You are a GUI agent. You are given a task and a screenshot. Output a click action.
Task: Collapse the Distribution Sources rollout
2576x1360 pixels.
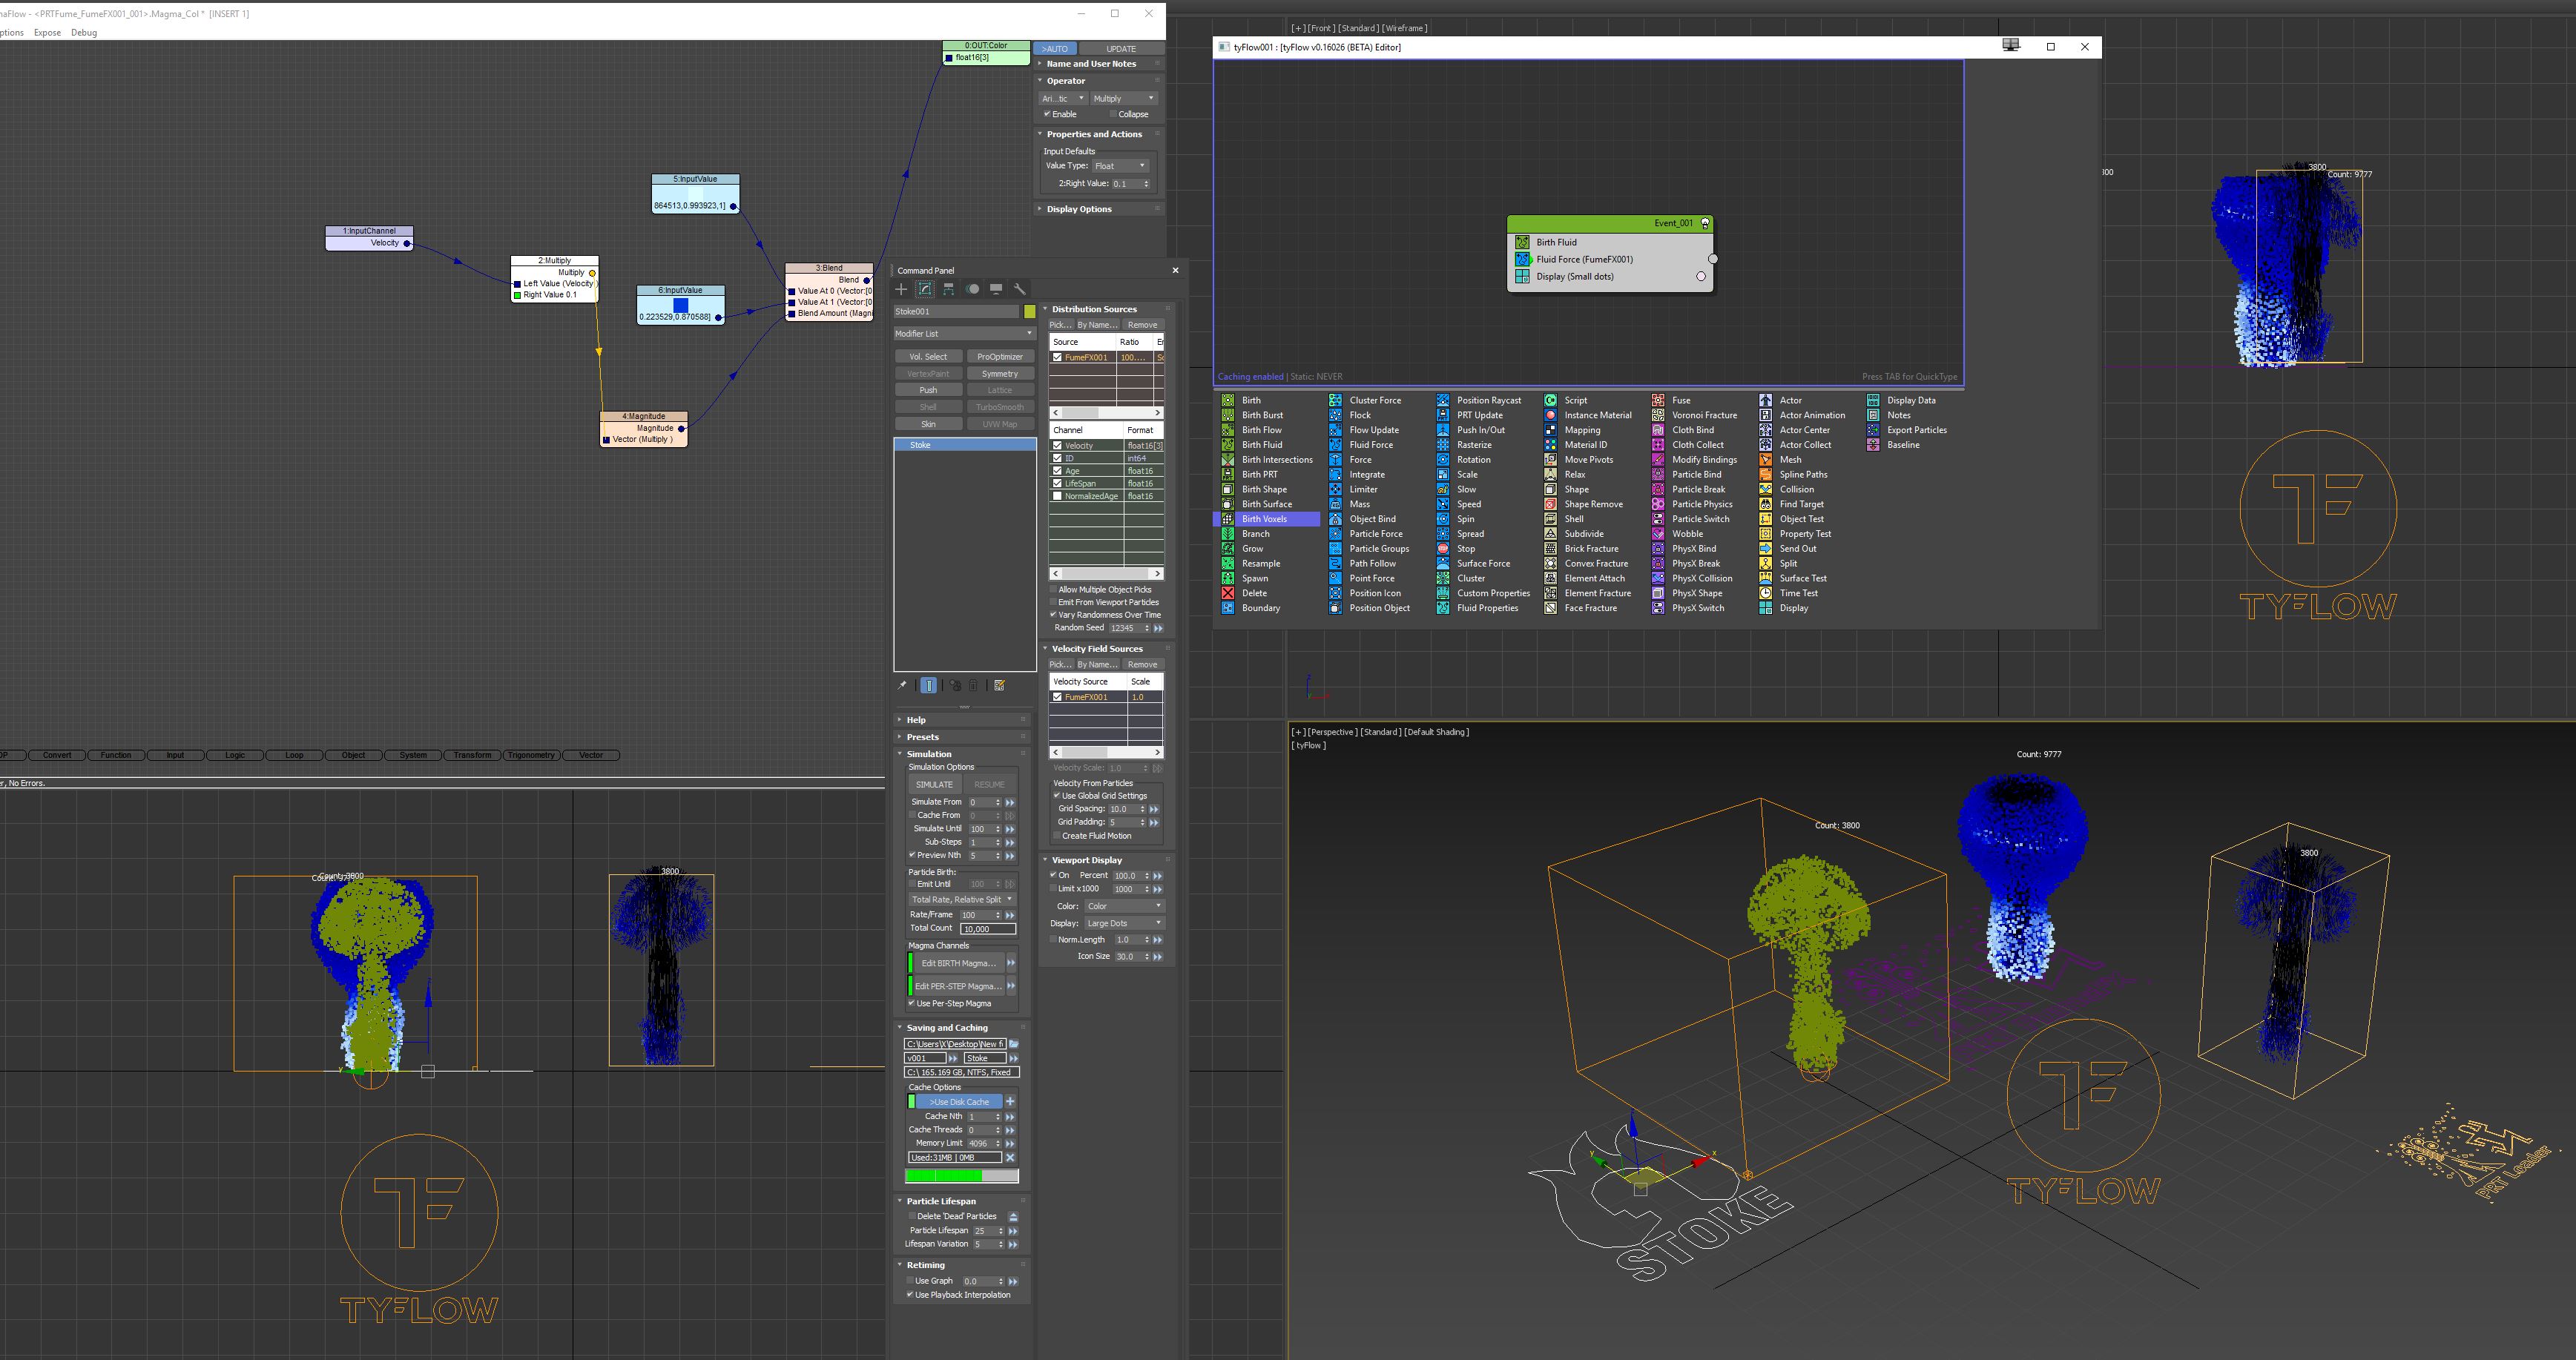coord(1094,309)
